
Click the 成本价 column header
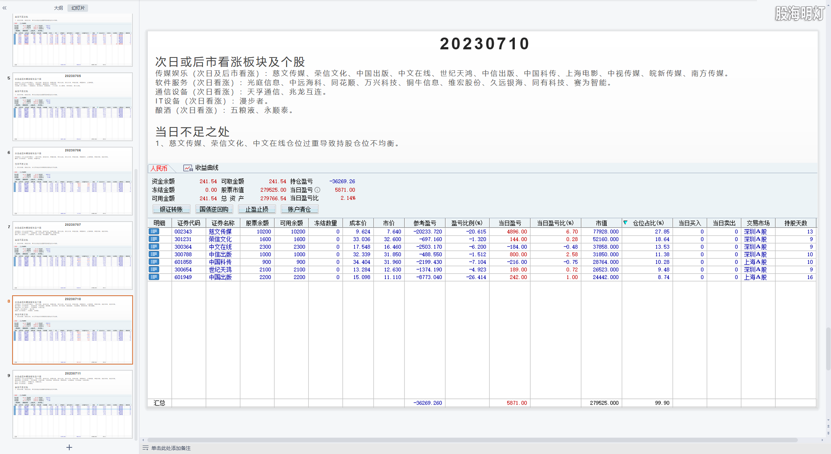tap(358, 223)
